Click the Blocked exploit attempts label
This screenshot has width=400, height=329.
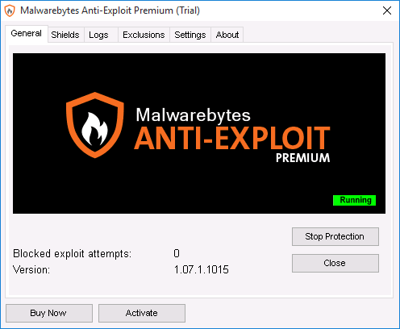(73, 254)
